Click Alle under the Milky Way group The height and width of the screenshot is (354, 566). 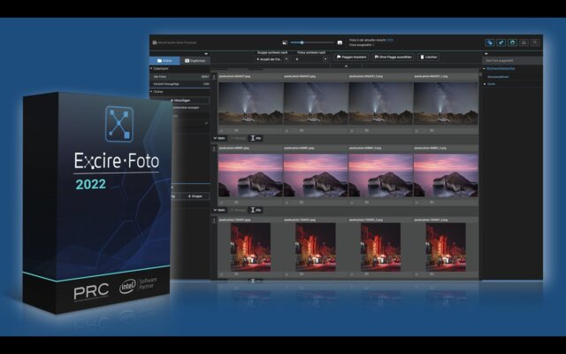[x=256, y=138]
